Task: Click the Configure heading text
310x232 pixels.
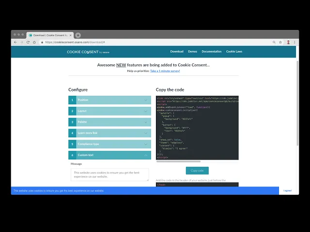Action: coord(78,90)
